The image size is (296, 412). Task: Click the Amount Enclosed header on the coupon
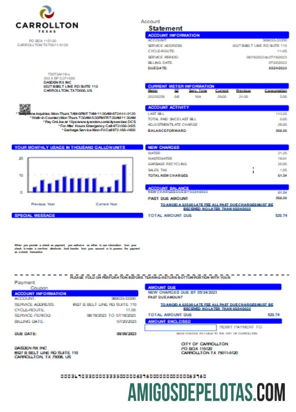coord(213,321)
